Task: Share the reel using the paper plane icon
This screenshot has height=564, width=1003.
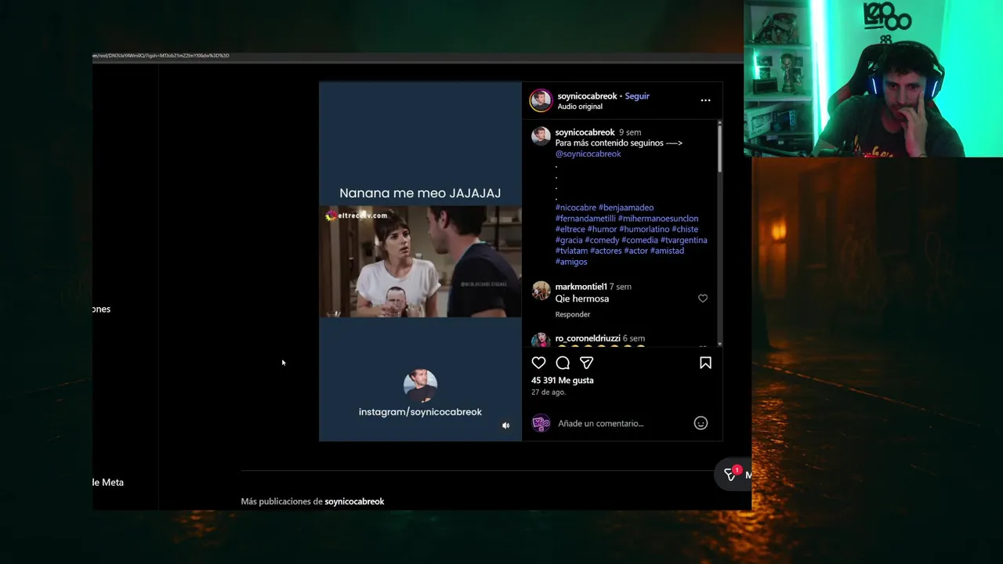Action: [586, 363]
